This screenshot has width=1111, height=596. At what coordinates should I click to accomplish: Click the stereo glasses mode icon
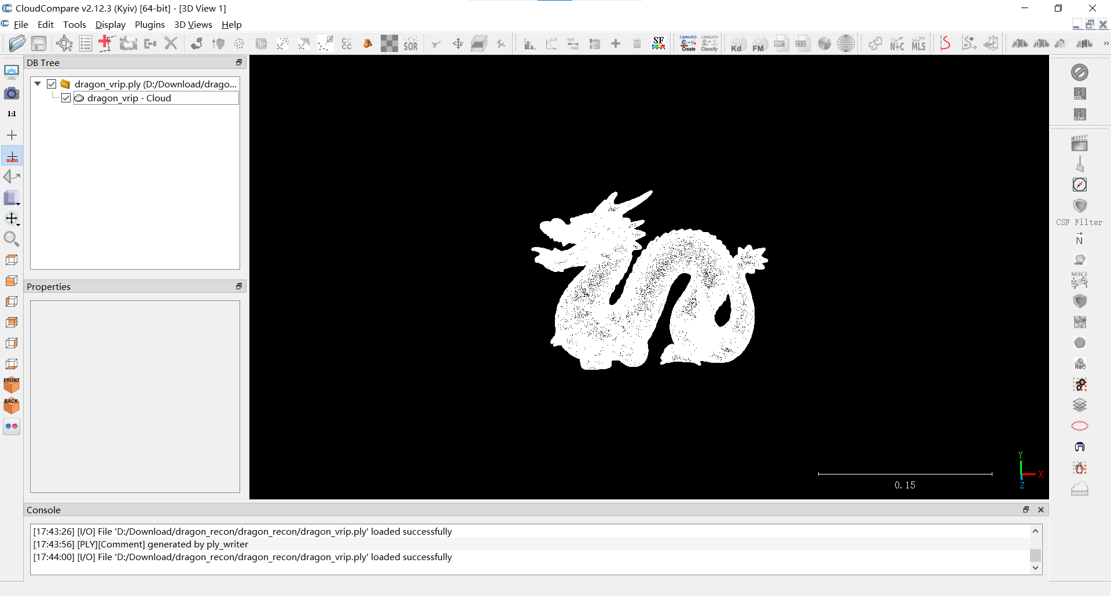point(12,426)
